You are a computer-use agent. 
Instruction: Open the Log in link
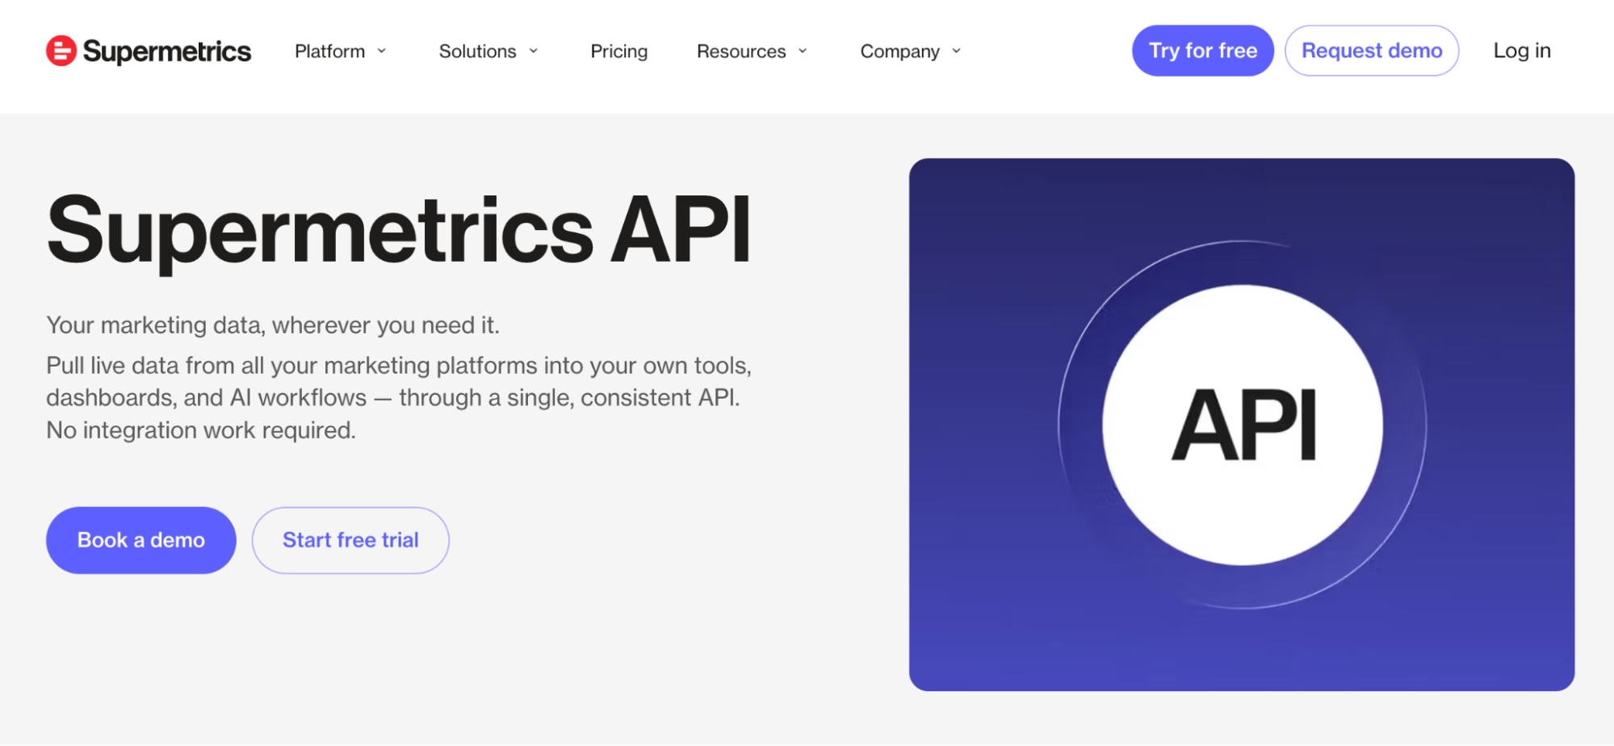click(1522, 51)
